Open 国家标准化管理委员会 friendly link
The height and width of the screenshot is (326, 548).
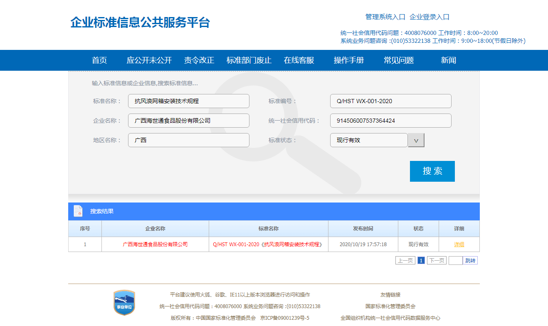pos(390,306)
